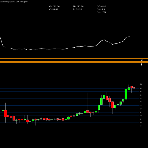This screenshot has height=148, width=148.
Task: Click the last small red candle at far right
Action: [x=134, y=88]
